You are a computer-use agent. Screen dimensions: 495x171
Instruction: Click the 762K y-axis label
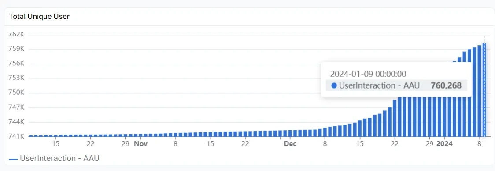click(x=17, y=34)
